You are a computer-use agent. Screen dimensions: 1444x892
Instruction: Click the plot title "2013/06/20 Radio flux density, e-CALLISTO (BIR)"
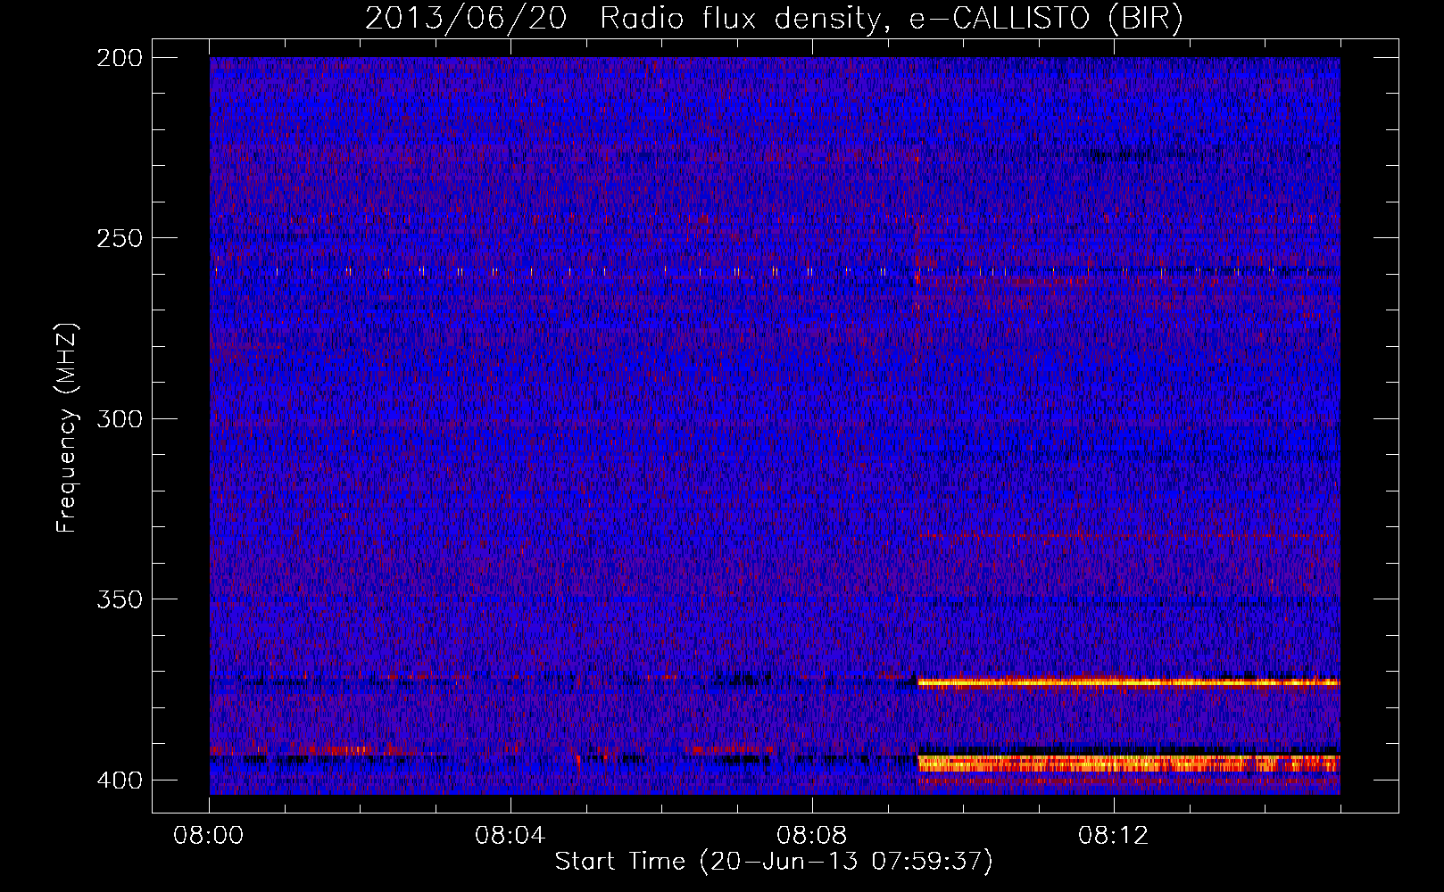(x=774, y=18)
